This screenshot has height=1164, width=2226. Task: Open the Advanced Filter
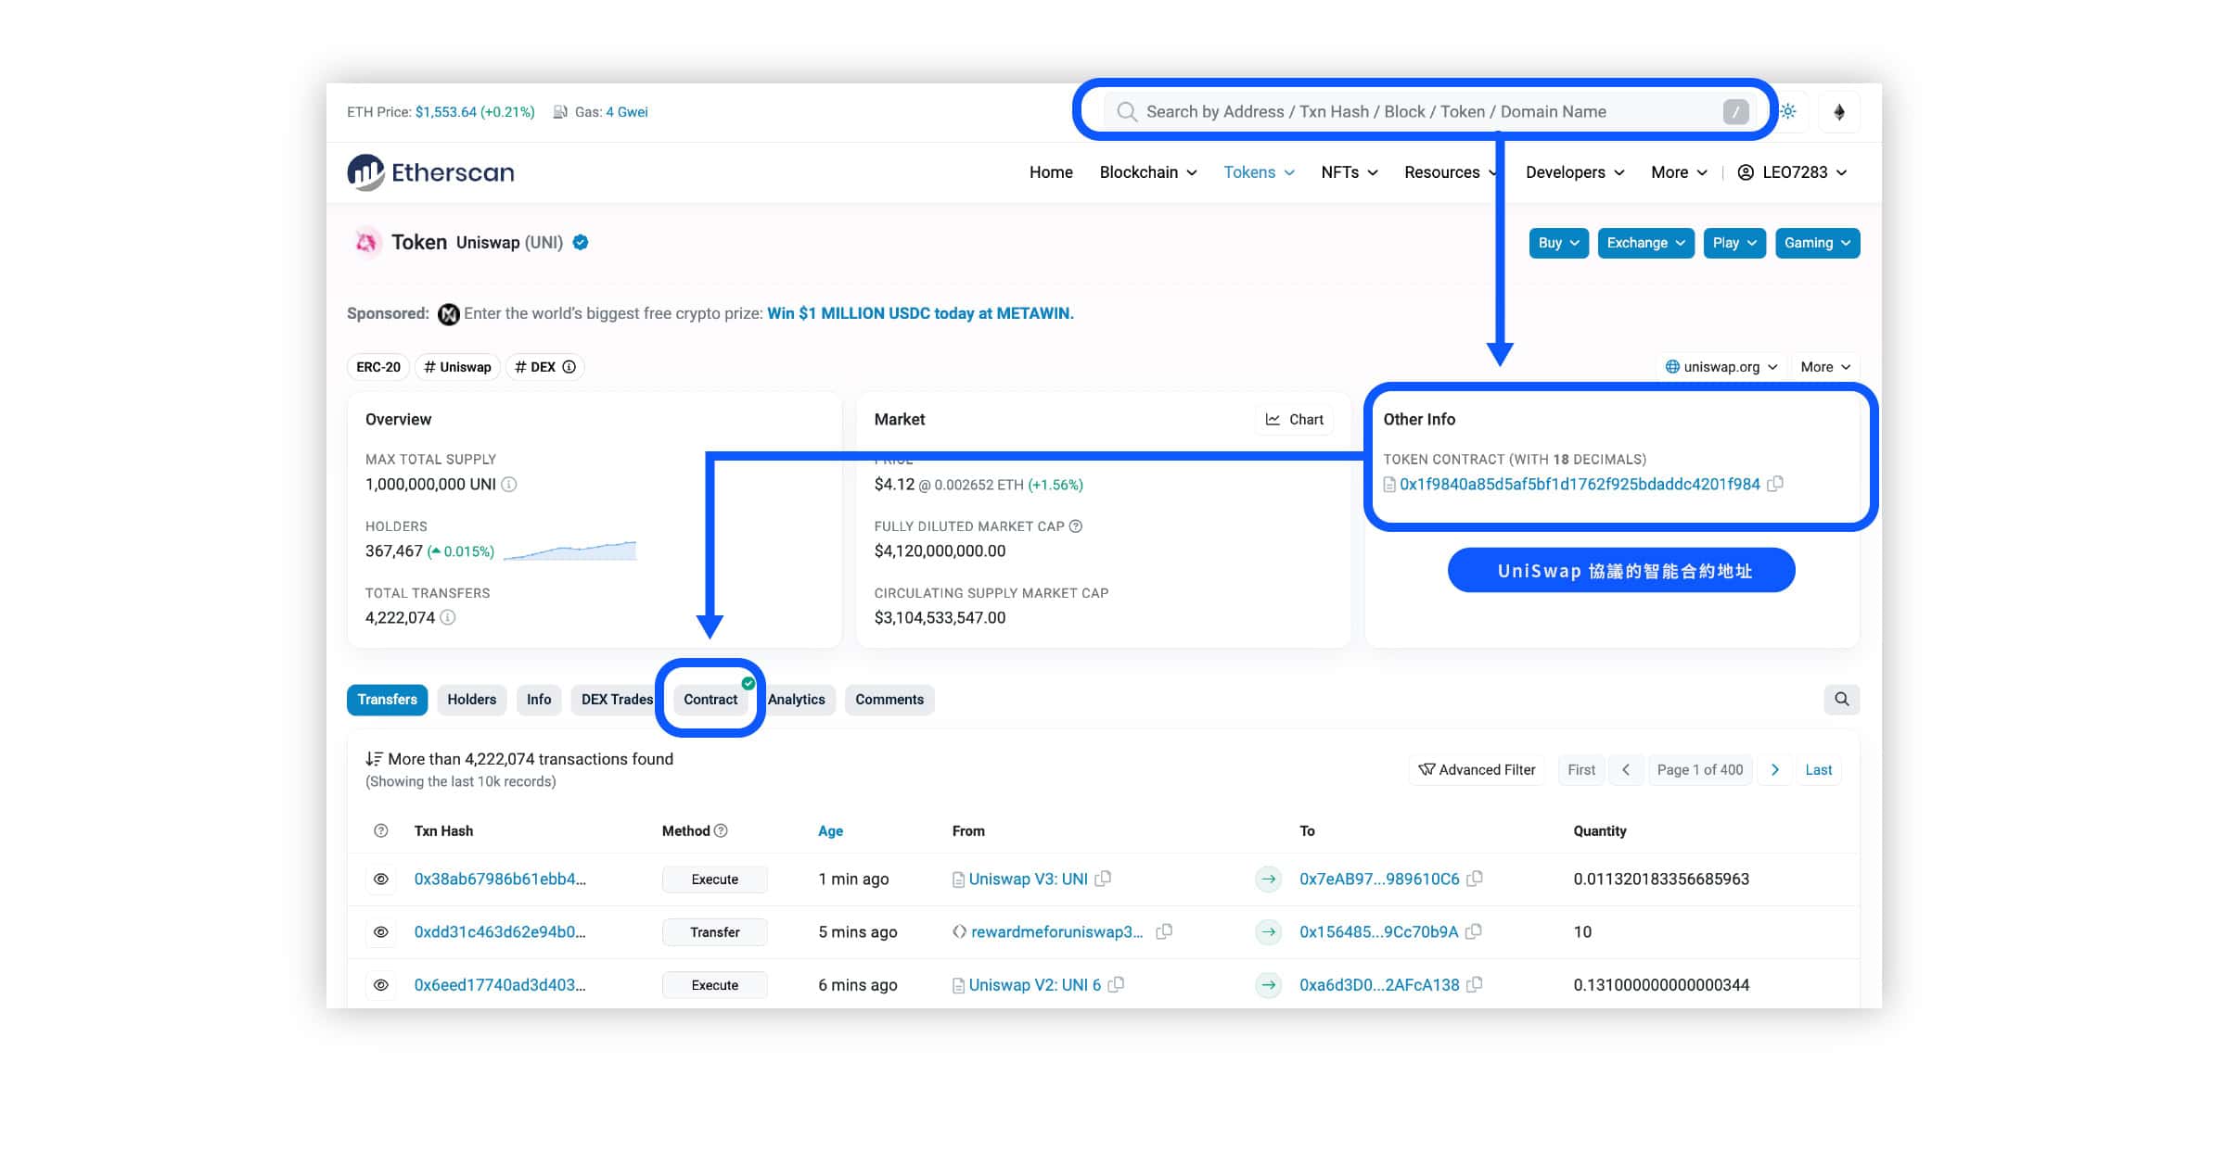tap(1477, 770)
